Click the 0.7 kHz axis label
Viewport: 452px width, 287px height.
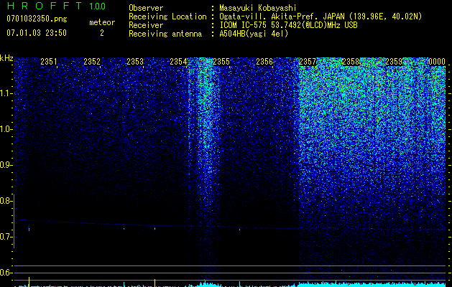pyautogui.click(x=6, y=237)
